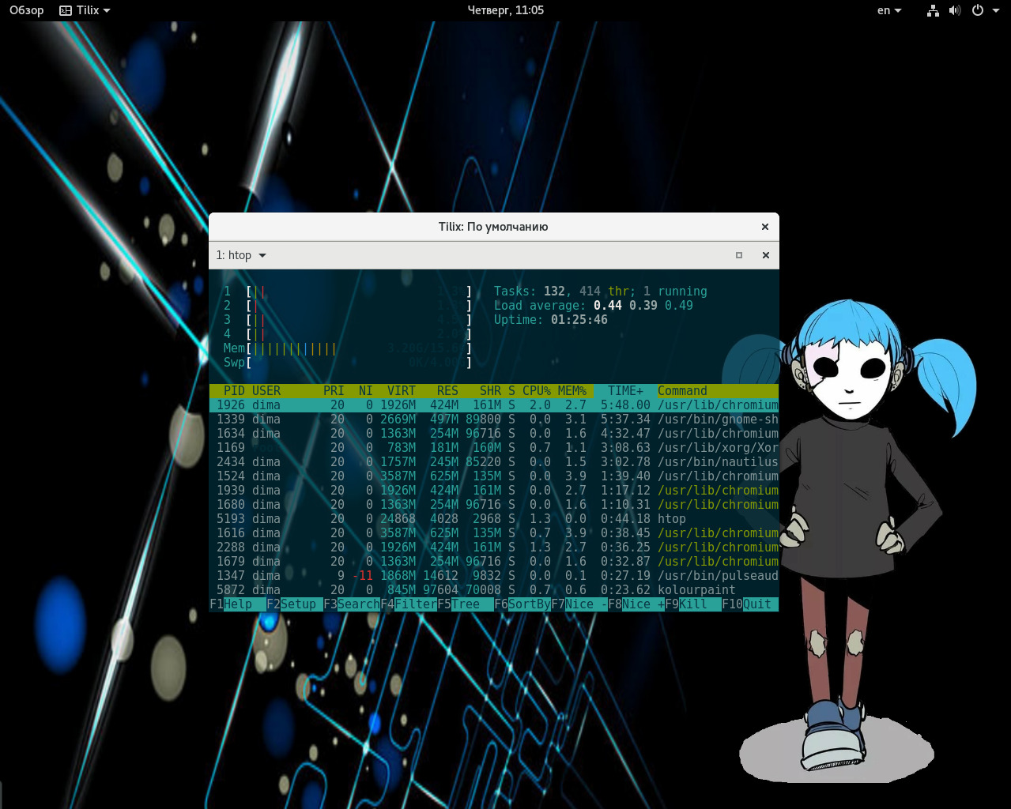
Task: Click the volume speaker icon in top bar
Action: coord(955,10)
